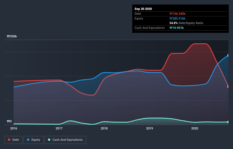Image resolution: width=233 pixels, height=149 pixels.
Task: Toggle Cash And Equivalents legend button
Action: 65,140
